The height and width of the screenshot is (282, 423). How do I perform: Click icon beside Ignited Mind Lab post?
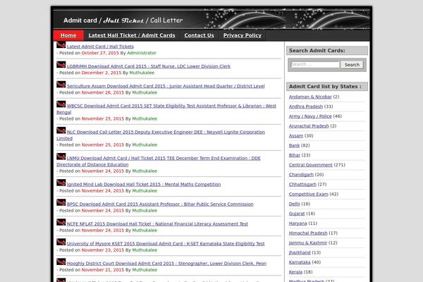(x=61, y=183)
